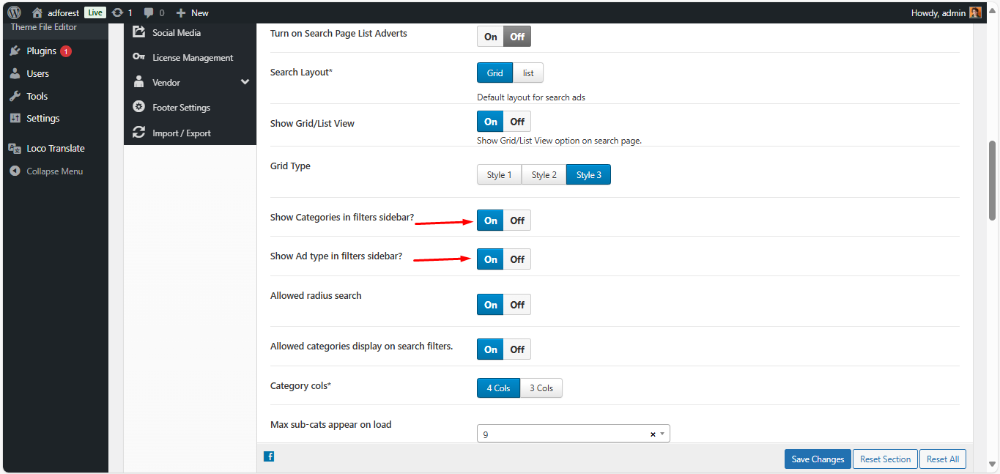
Task: Click the updates refresh icon
Action: tap(117, 12)
